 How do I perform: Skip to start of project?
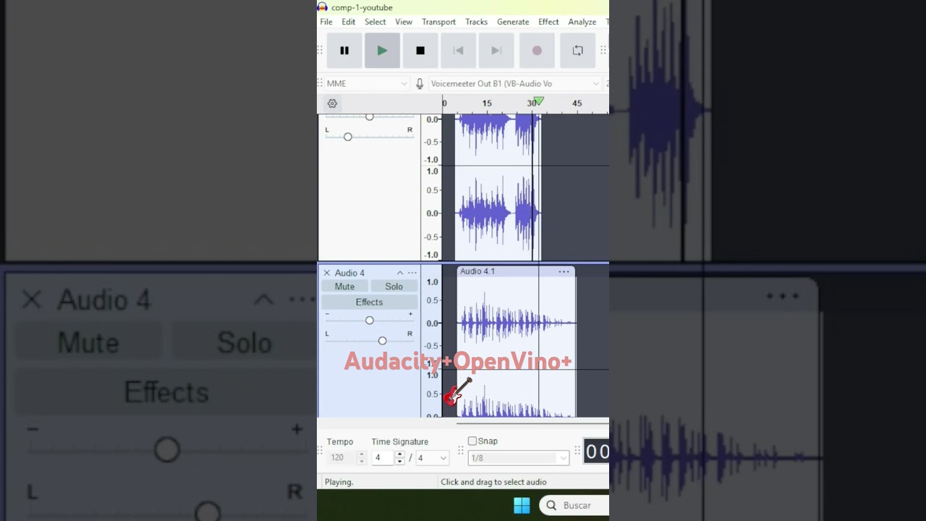tap(458, 51)
